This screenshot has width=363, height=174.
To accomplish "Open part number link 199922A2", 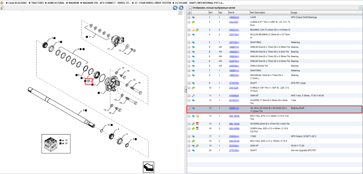I will (234, 17).
